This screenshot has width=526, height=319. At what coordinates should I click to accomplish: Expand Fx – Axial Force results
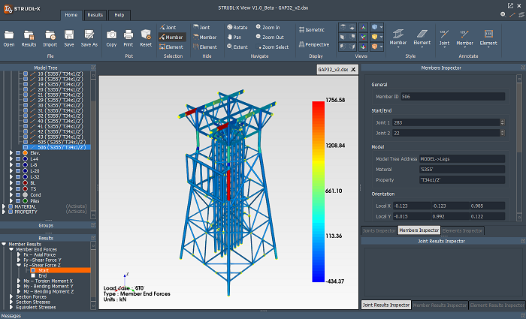point(19,254)
